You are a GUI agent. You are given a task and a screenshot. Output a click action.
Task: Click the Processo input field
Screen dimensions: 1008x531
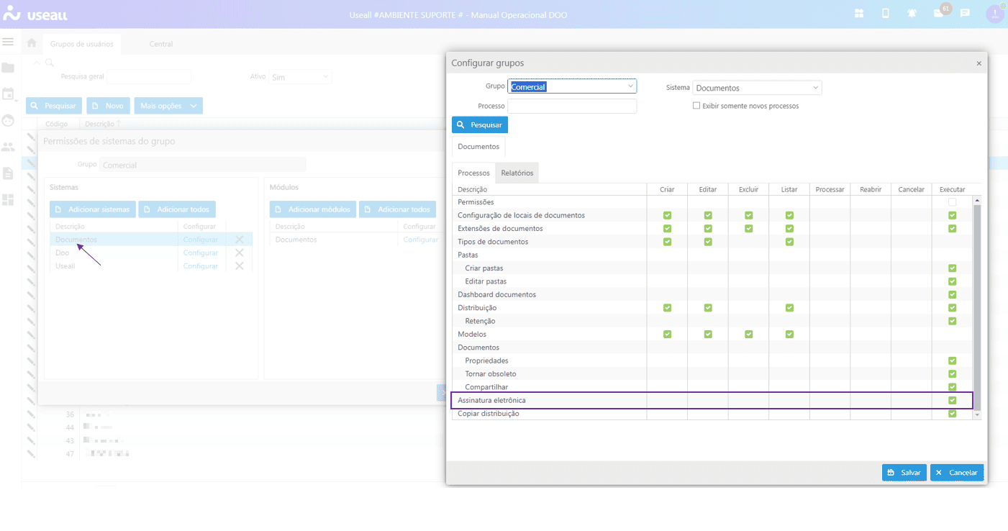pyautogui.click(x=572, y=106)
